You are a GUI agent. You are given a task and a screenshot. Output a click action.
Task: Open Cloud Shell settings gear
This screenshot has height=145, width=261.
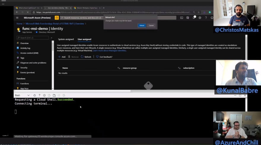pos(44,95)
